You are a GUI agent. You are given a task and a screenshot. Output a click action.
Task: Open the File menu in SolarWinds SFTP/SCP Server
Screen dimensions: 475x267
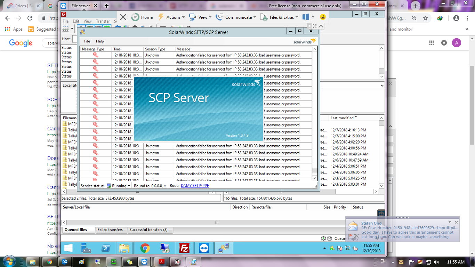click(x=87, y=41)
